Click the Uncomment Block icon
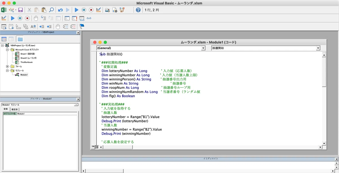Screen dimensions: 339x173 (73, 27)
